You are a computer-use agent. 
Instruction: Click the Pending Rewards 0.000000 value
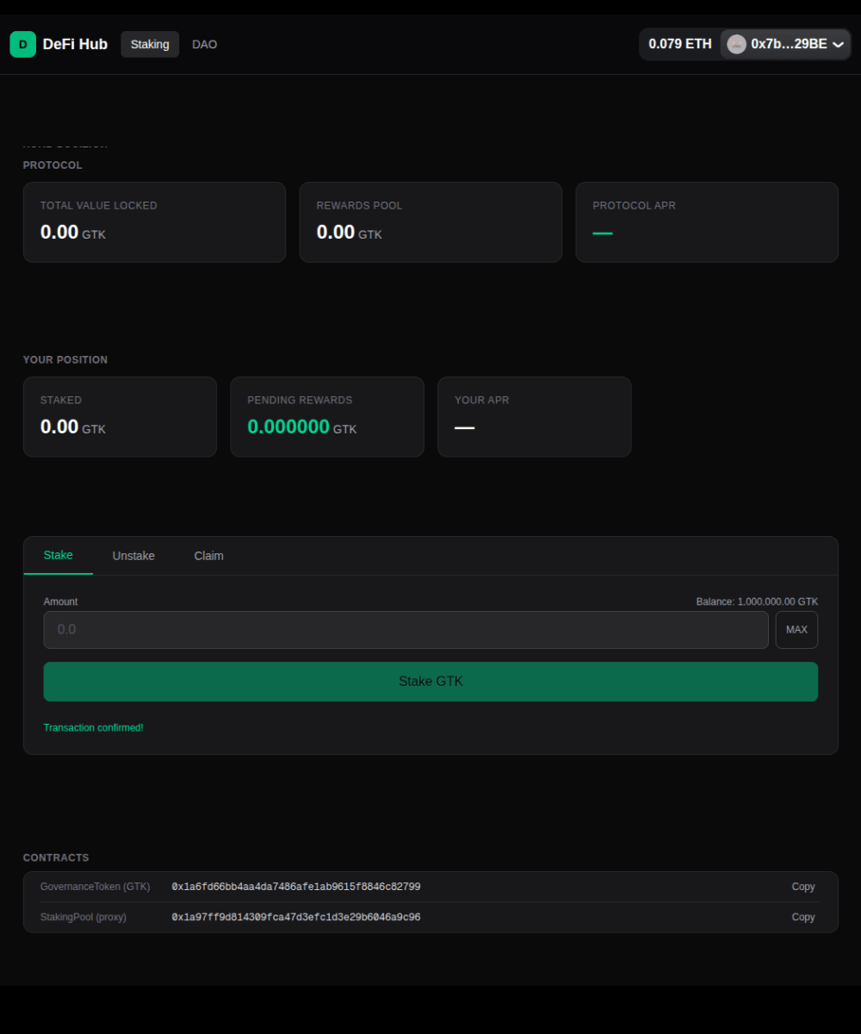[288, 427]
